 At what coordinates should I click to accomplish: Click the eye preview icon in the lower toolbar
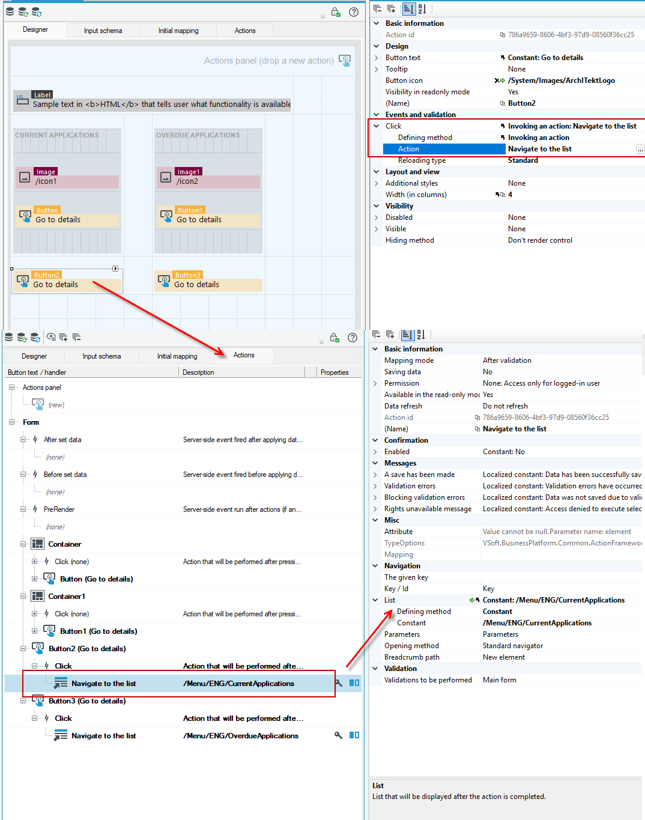click(x=51, y=337)
